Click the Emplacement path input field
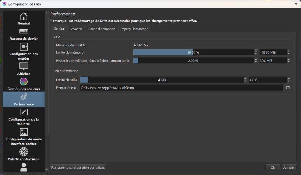The image size is (301, 175). [181, 88]
